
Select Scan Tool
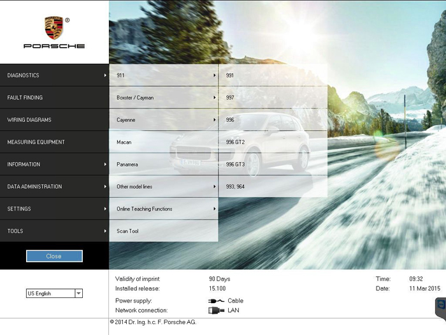pos(164,231)
